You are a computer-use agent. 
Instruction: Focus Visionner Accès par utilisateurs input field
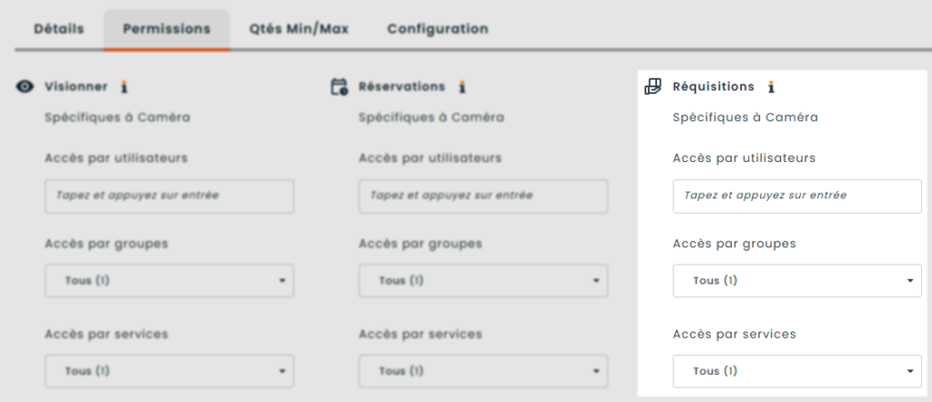[169, 196]
